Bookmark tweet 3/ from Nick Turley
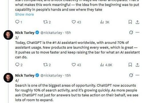143x103 pixels. tap(130, 65)
